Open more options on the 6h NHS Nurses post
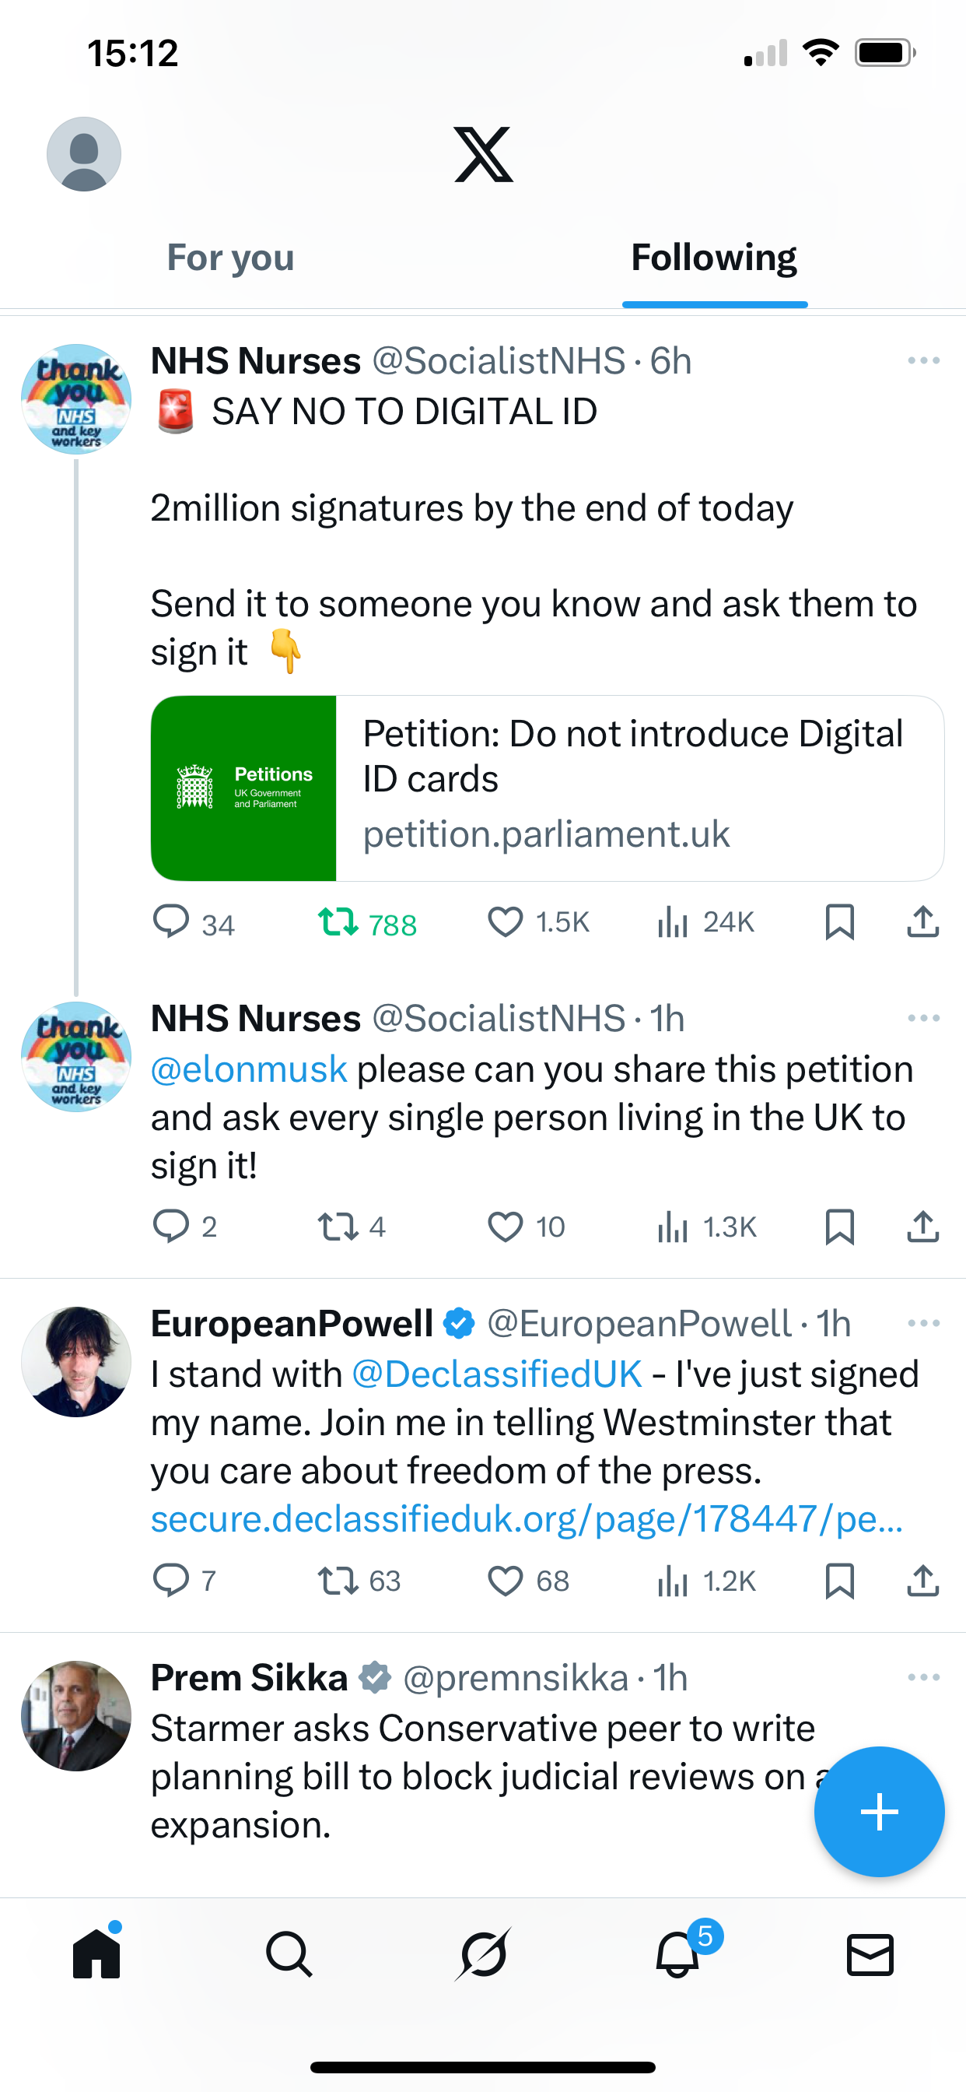Image resolution: width=966 pixels, height=2092 pixels. [924, 360]
